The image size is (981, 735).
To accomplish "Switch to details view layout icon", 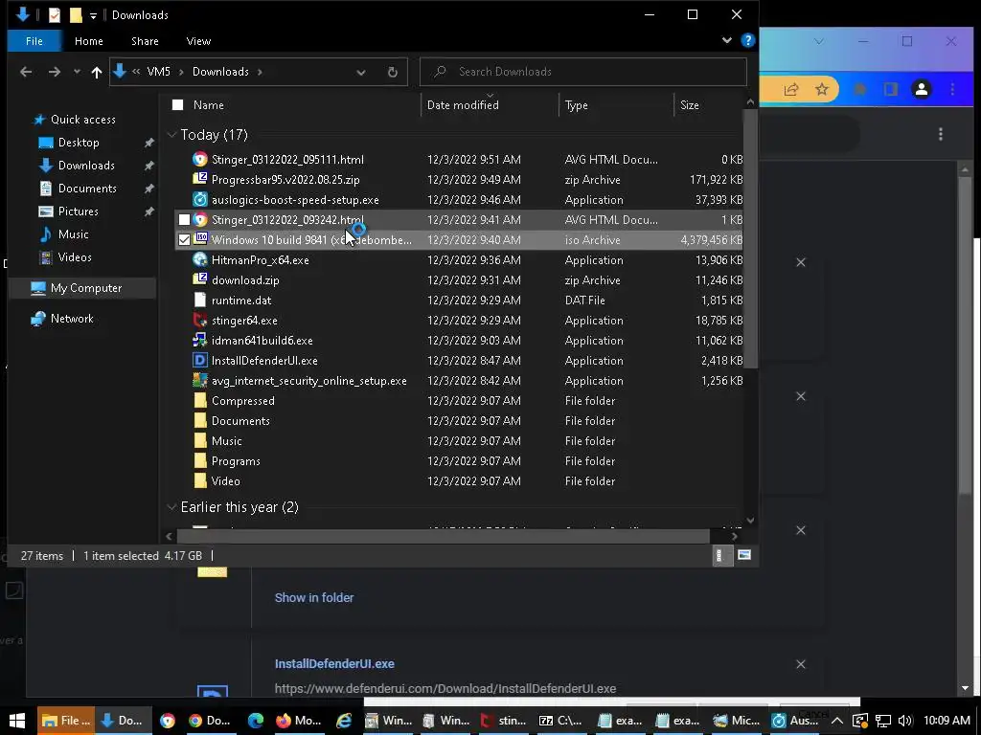I will 719,555.
